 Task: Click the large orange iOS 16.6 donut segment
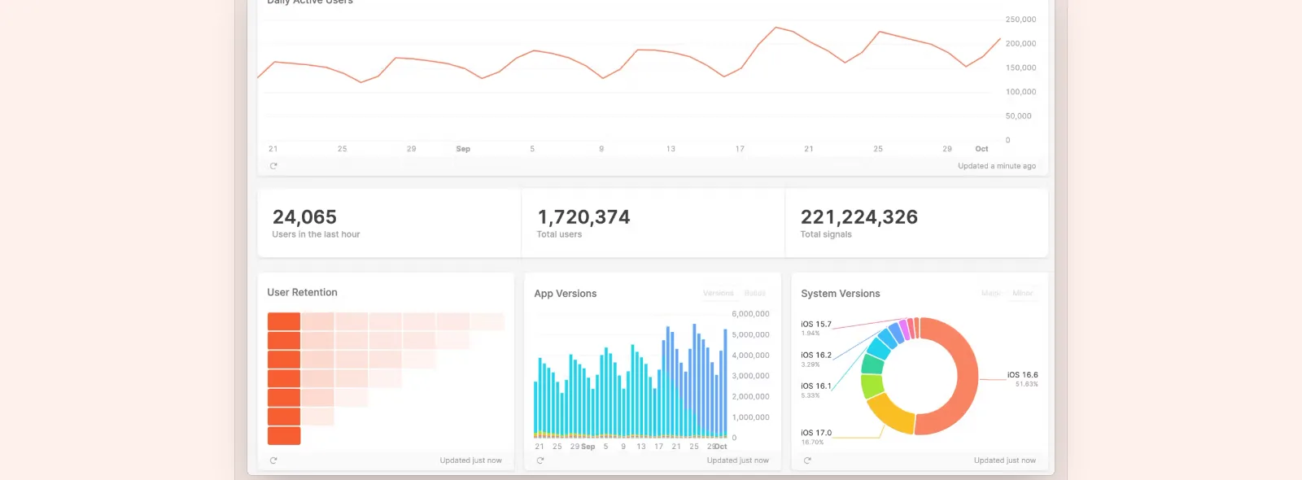[x=965, y=376]
